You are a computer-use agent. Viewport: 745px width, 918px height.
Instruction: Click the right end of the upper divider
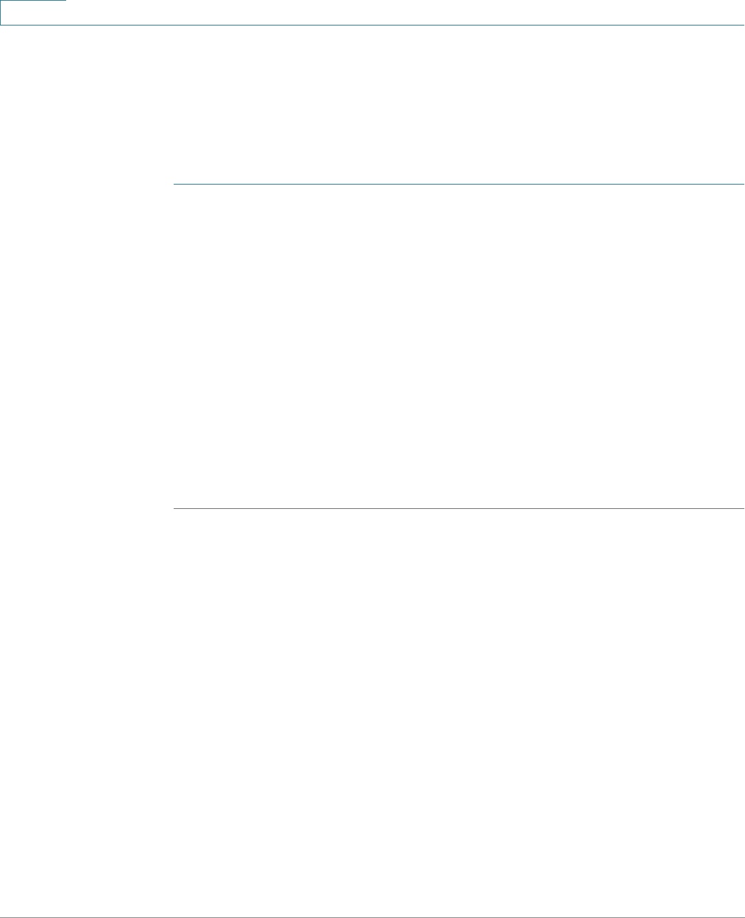(742, 184)
